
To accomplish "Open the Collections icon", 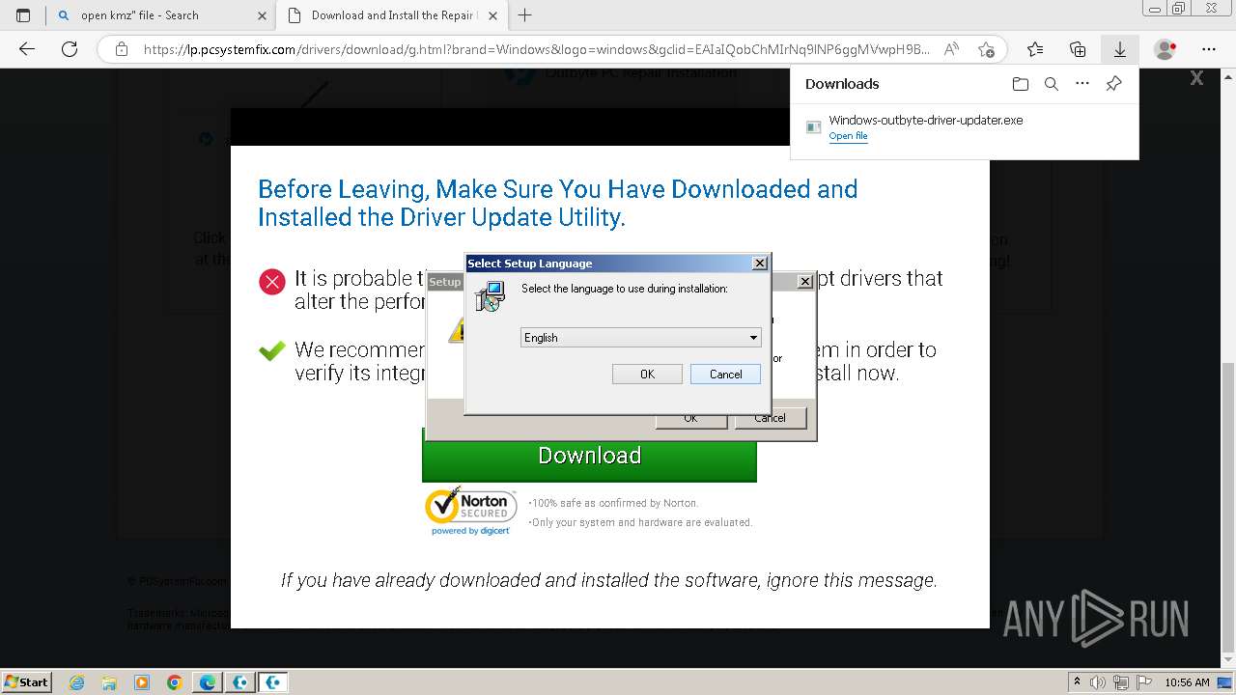I will [1078, 49].
